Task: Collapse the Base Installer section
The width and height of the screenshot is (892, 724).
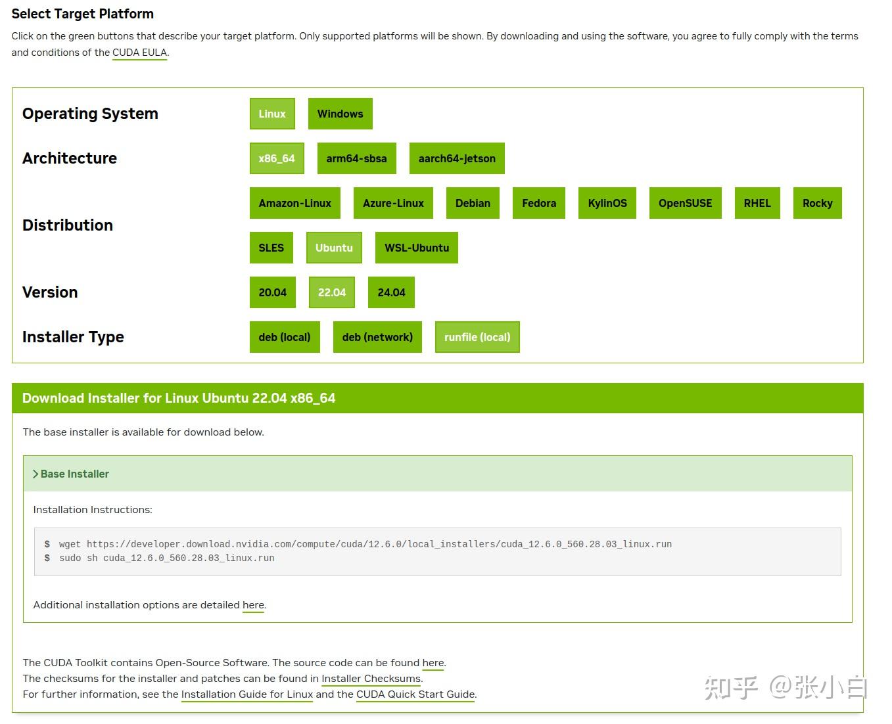Action: pos(438,474)
